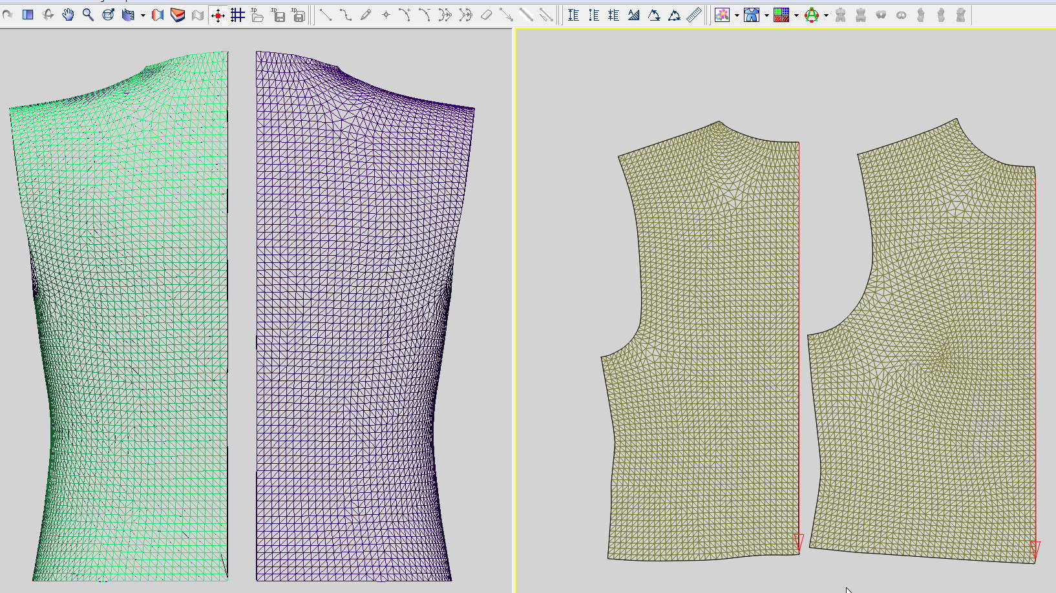This screenshot has height=593, width=1056.
Task: Click the front-view mannequin torso icon
Action: [x=840, y=15]
